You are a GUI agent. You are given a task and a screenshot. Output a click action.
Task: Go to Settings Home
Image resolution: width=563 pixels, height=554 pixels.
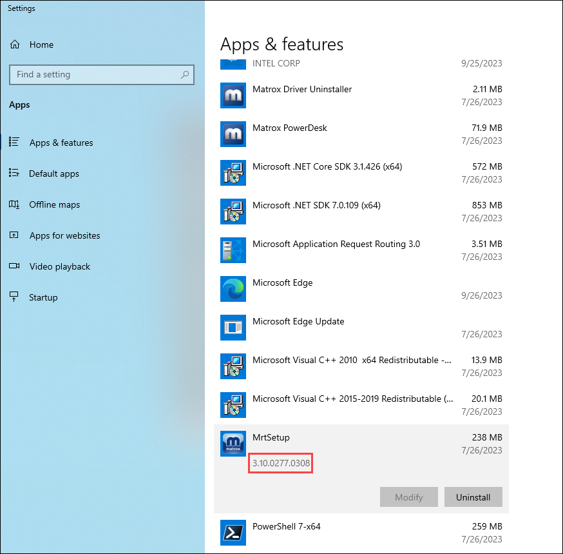click(41, 45)
